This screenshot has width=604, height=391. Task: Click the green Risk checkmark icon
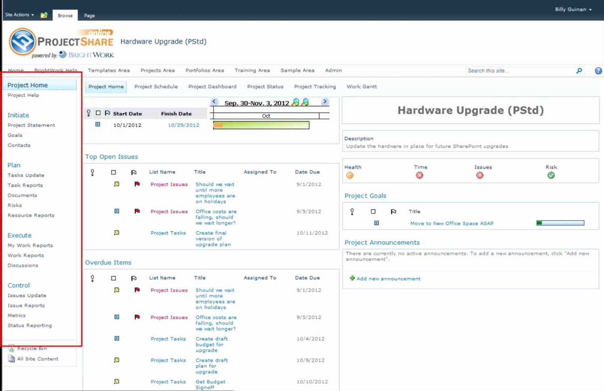551,175
